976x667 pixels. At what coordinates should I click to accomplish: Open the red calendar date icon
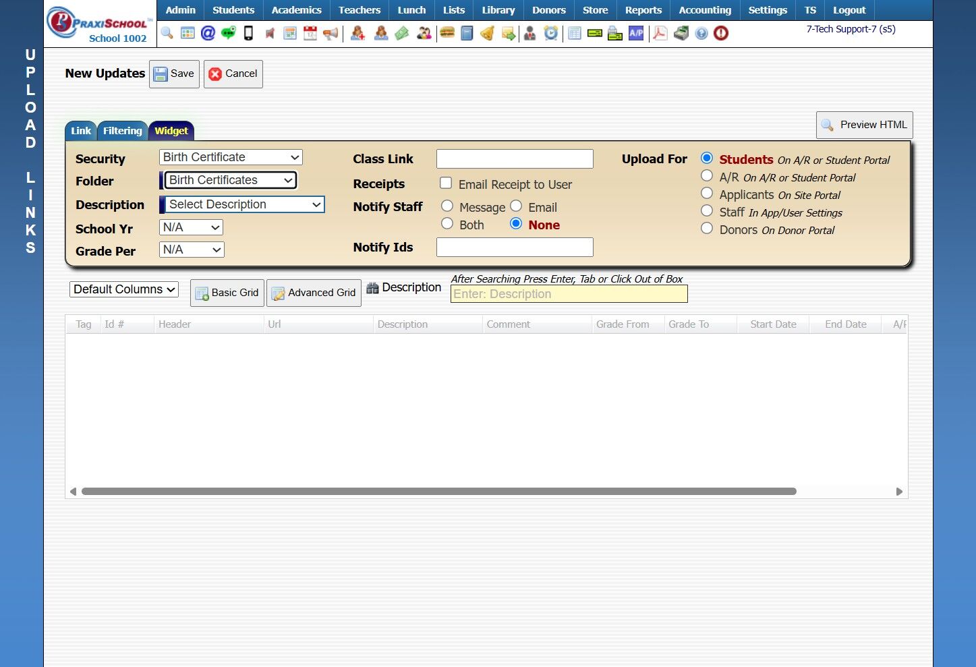point(310,33)
